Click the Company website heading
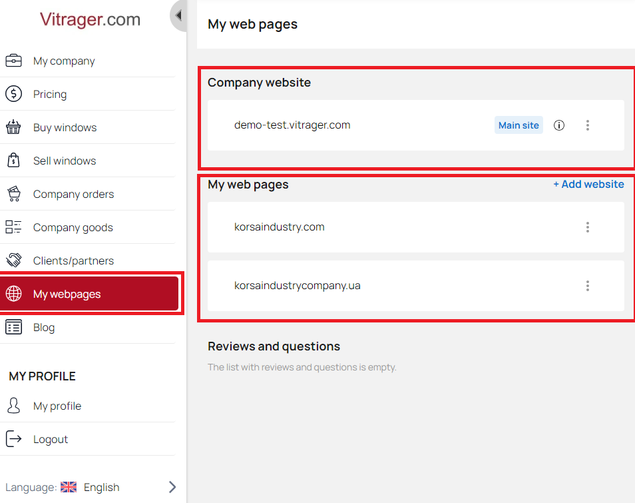 259,83
